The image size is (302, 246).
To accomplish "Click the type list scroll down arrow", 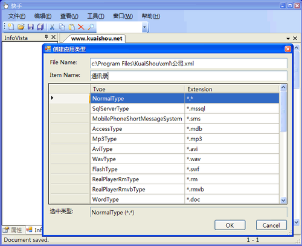I will point(283,201).
